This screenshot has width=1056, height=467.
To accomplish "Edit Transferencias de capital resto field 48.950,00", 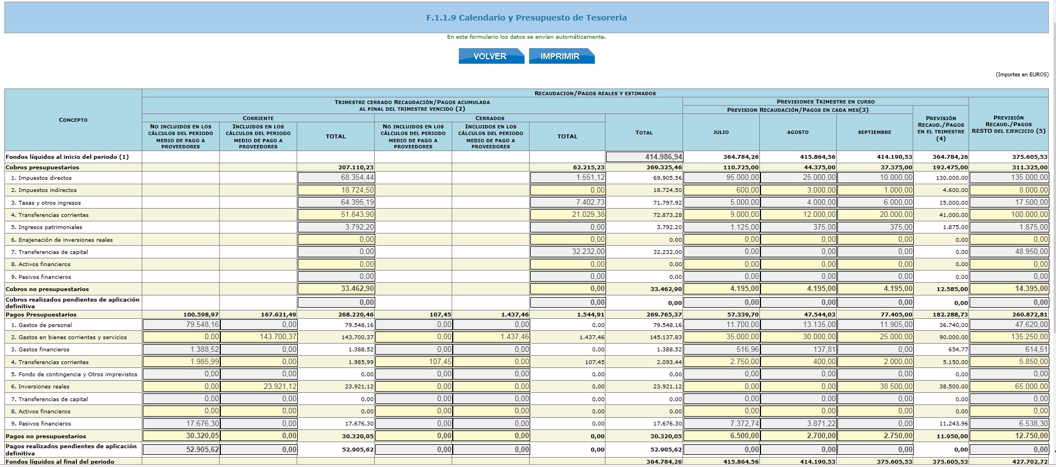I will pos(1010,252).
